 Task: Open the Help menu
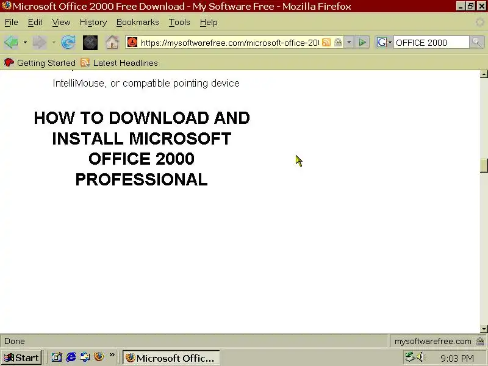tap(209, 23)
